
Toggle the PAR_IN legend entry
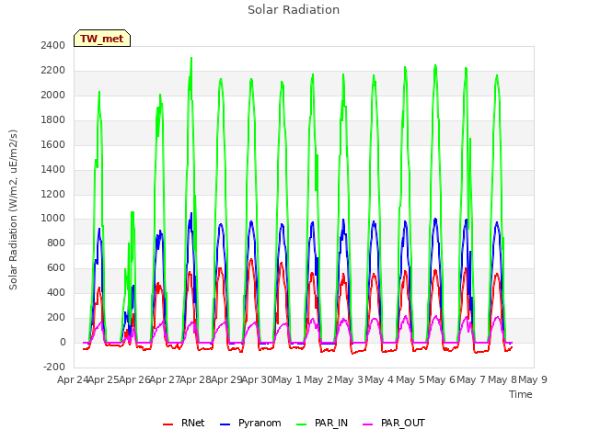click(322, 423)
